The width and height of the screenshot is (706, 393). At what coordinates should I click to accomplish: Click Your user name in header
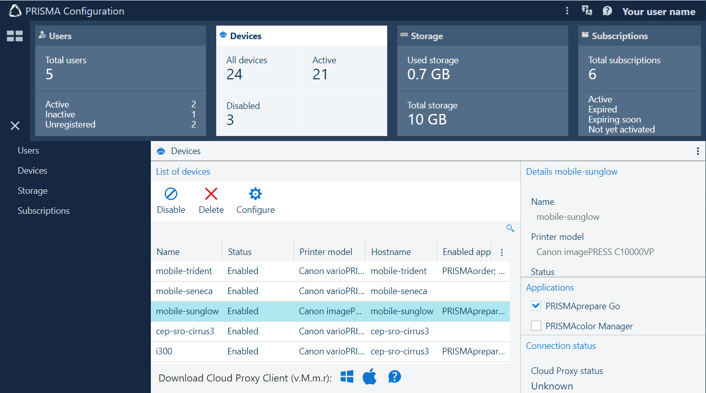[x=659, y=11]
